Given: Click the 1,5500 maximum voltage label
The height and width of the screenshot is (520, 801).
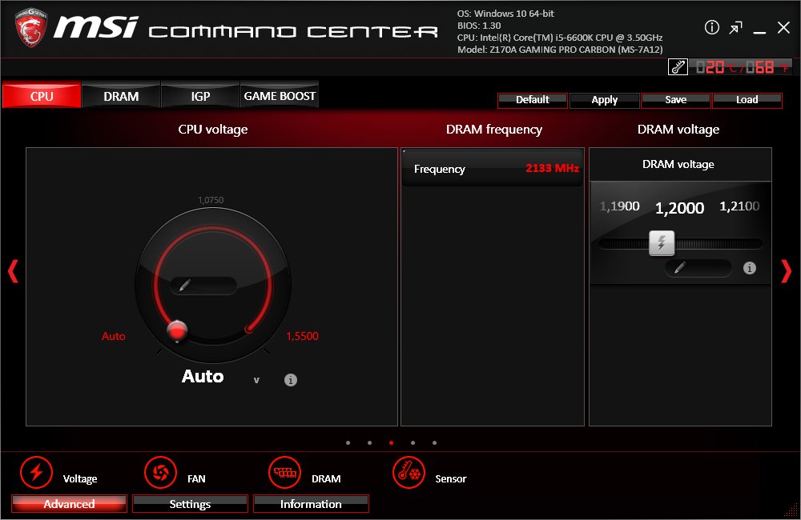Looking at the screenshot, I should pos(302,336).
